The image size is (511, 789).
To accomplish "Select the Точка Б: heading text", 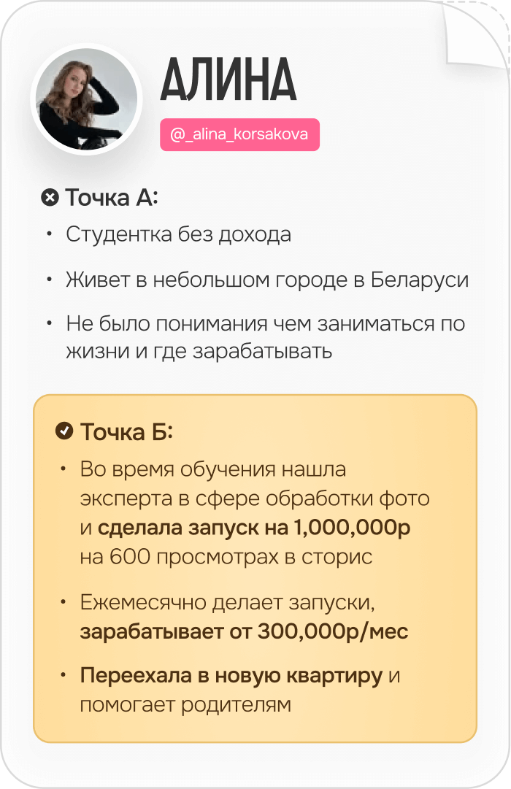I will 126,432.
